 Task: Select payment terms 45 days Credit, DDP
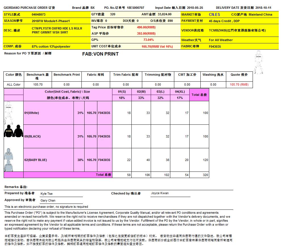click(x=224, y=21)
